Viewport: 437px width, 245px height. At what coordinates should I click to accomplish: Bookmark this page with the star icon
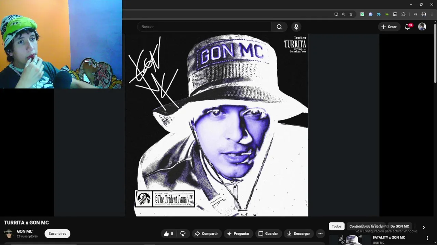351,14
